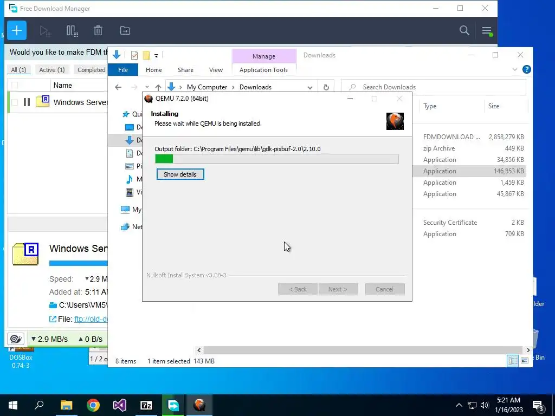The image size is (555, 416).
Task: Click FDM start downloads play icon
Action: [45, 31]
